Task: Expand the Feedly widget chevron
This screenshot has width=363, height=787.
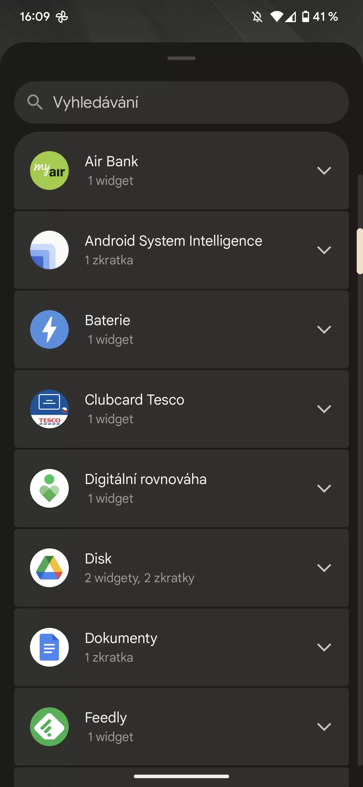Action: (324, 726)
